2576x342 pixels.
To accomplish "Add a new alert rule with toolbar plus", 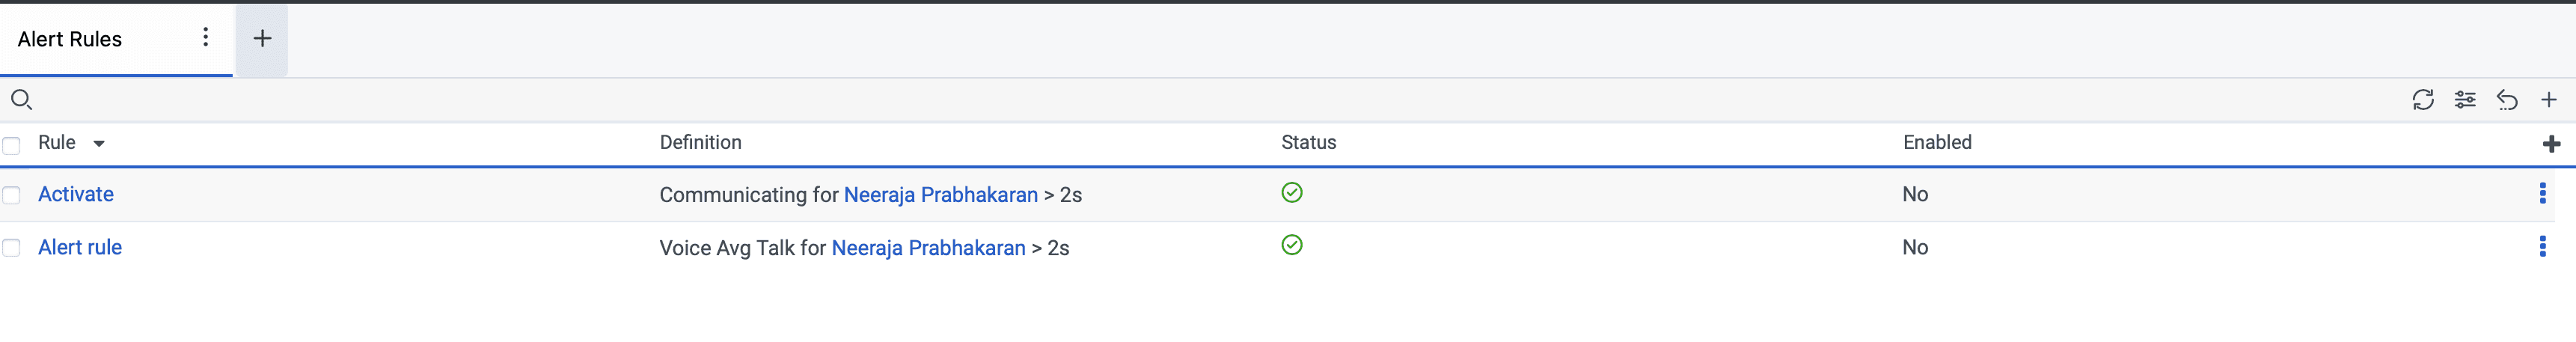I will pos(2548,99).
